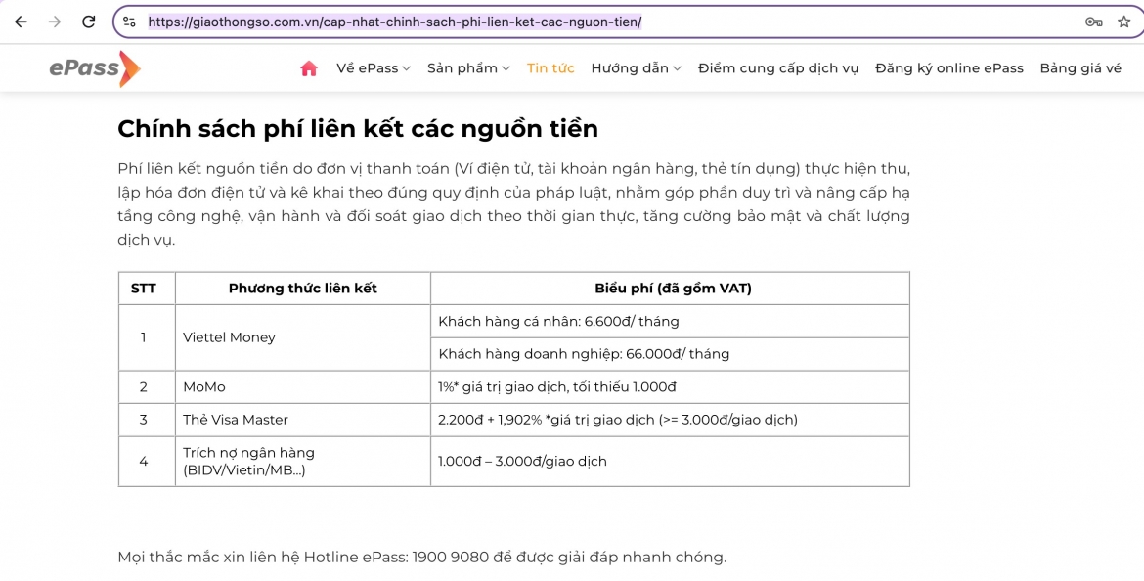Open the red home icon

click(309, 68)
